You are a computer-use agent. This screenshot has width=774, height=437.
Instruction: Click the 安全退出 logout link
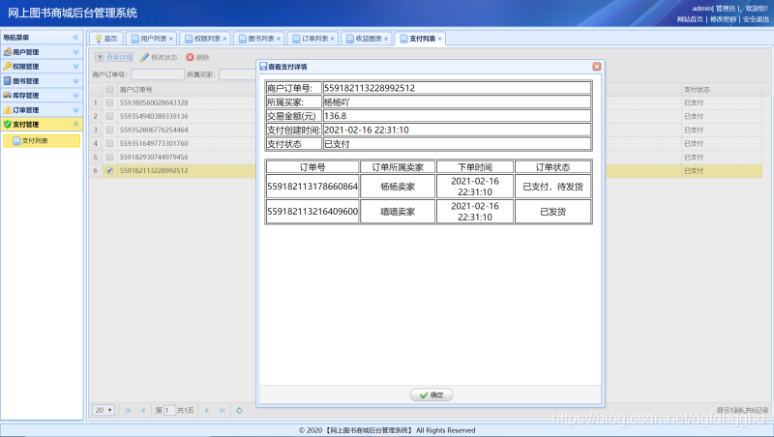click(756, 19)
